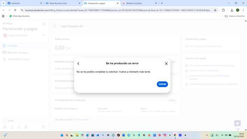Screen dimensions: 247x139
Task: Toggle the sidebar collapse panel icon
Action: click(x=44, y=127)
